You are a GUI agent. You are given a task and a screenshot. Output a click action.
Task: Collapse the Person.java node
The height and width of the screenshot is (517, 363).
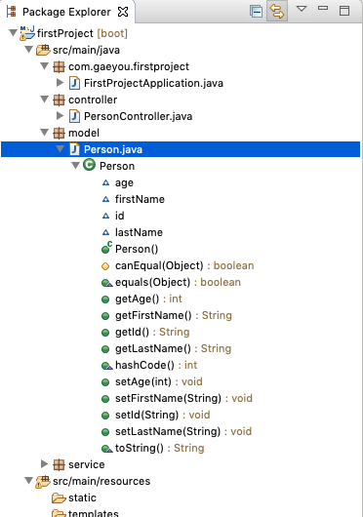(x=60, y=149)
